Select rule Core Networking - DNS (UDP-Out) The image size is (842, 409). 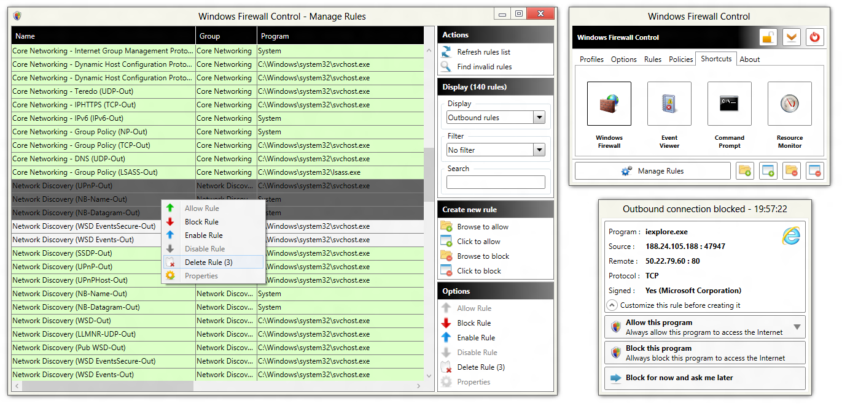217,159
